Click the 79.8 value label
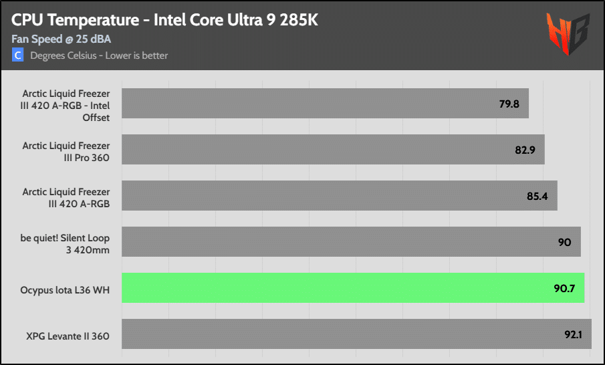 509,104
